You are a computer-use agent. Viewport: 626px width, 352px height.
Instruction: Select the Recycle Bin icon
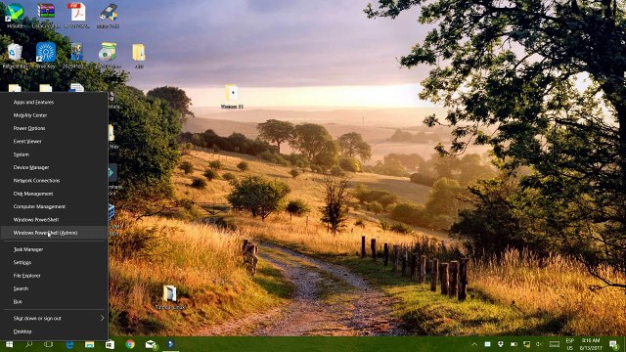pyautogui.click(x=15, y=56)
